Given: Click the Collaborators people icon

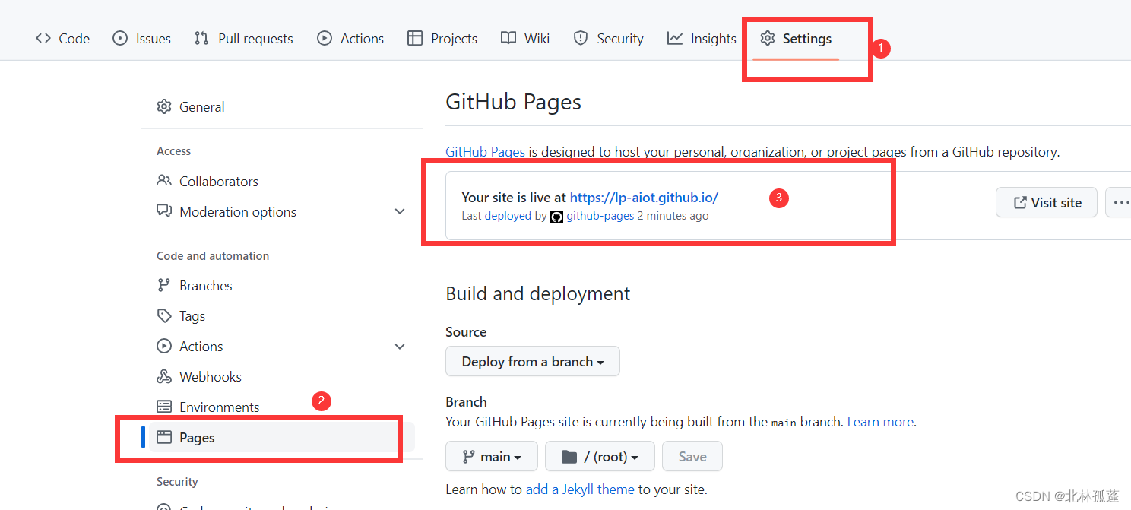Looking at the screenshot, I should pyautogui.click(x=164, y=181).
